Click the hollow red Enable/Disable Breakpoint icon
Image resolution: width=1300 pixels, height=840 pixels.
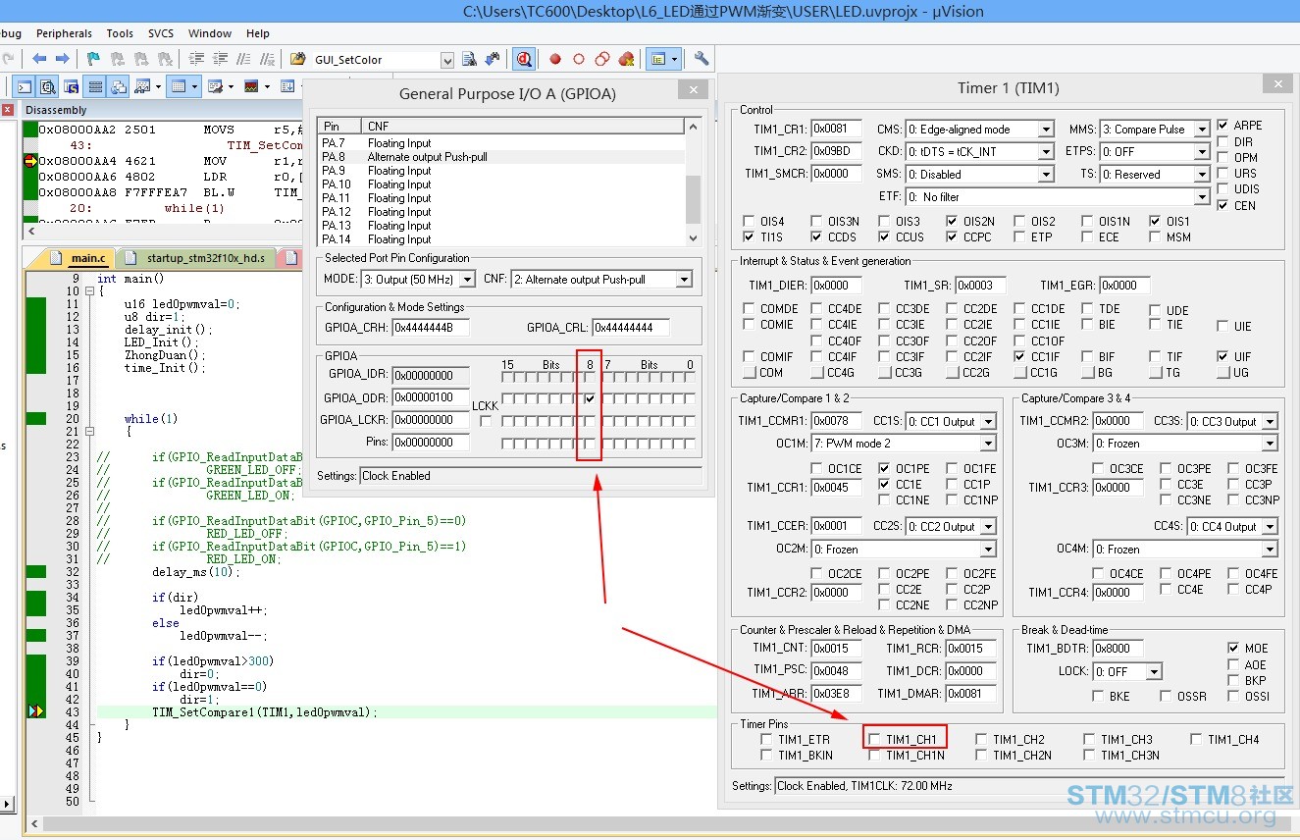point(579,59)
